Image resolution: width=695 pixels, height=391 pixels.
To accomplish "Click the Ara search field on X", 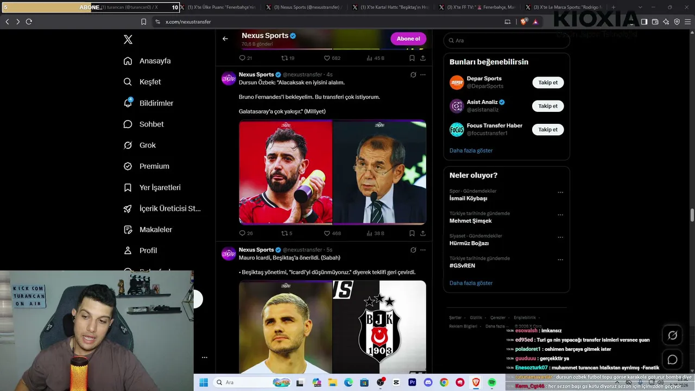I will coord(507,41).
